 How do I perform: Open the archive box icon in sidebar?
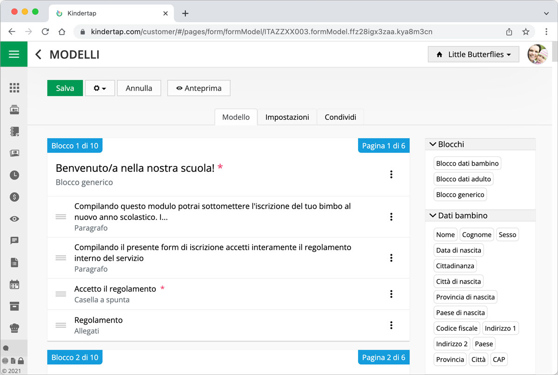[14, 306]
